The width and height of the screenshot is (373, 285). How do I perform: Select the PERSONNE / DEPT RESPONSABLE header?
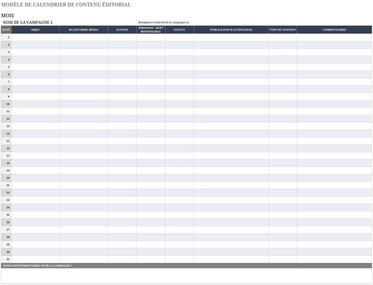(151, 30)
